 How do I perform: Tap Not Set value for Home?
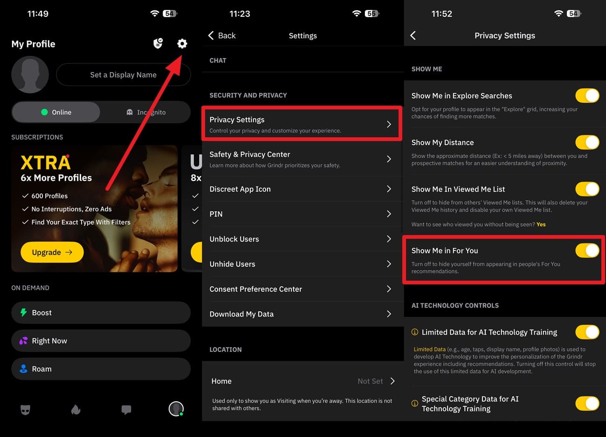coord(370,381)
